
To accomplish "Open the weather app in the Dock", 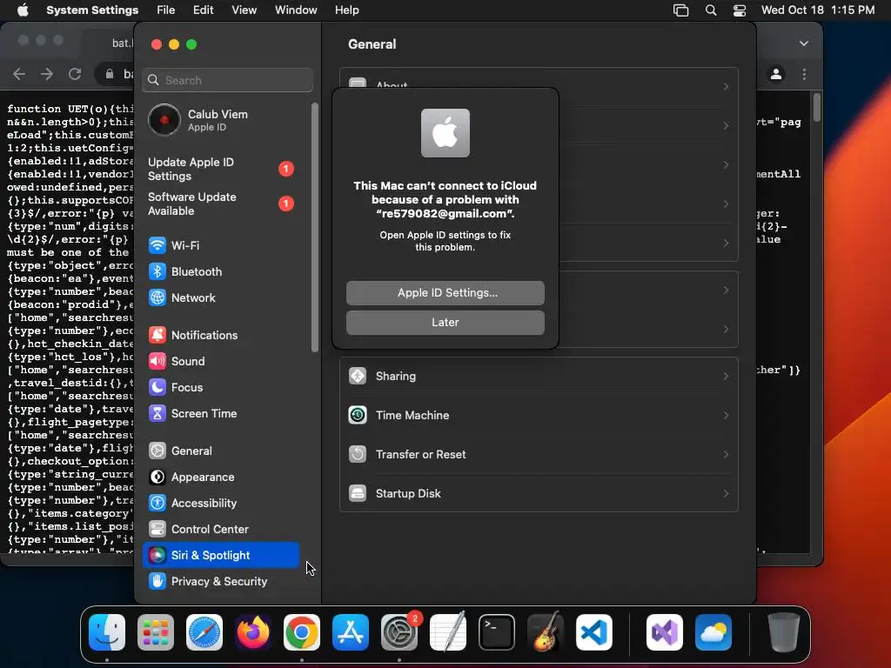I will [713, 632].
